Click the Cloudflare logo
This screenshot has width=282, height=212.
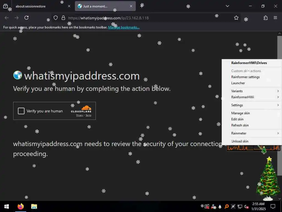[x=81, y=109]
